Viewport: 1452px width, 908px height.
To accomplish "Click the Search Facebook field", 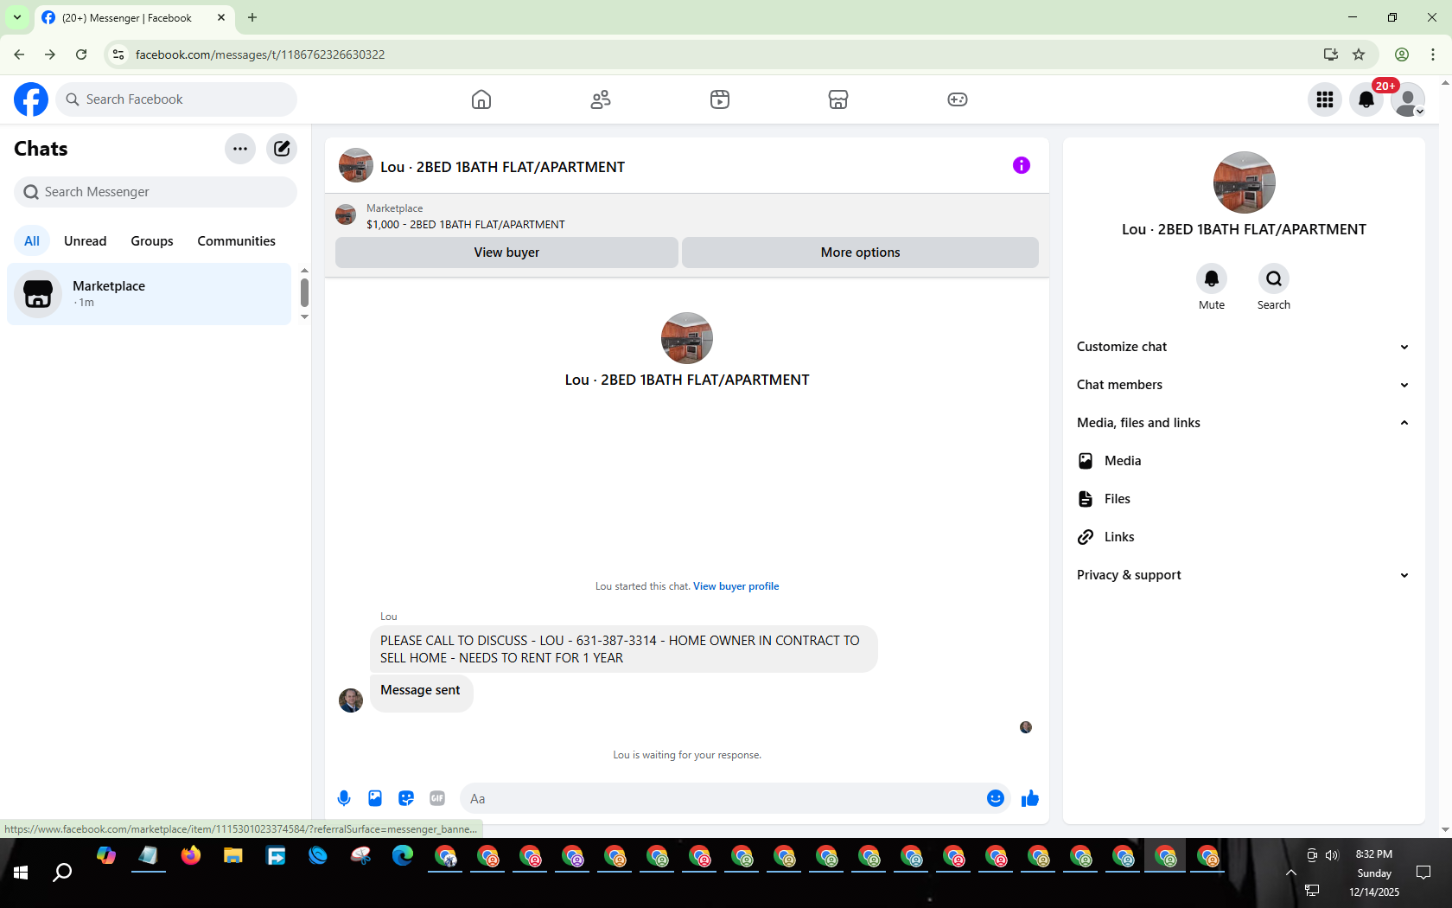I will [x=177, y=99].
